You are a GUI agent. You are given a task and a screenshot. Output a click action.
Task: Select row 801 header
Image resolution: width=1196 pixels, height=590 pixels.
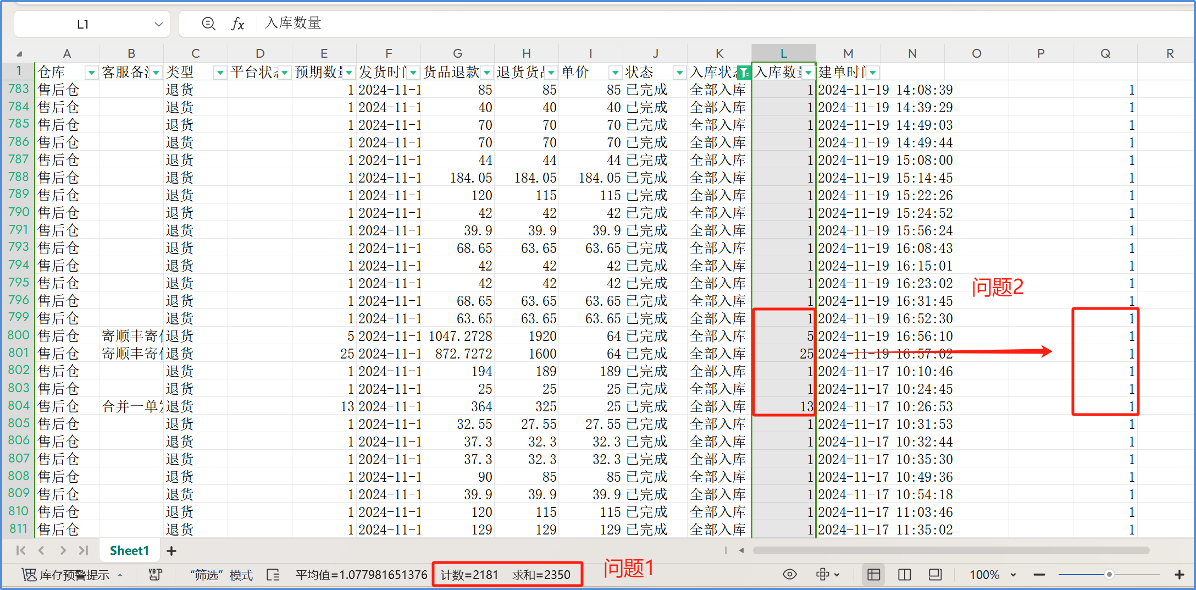click(18, 353)
